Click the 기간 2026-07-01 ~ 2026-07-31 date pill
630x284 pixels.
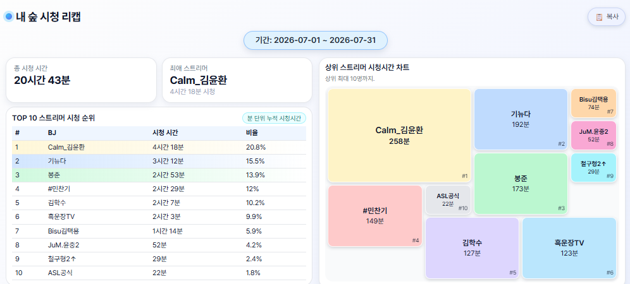[316, 40]
